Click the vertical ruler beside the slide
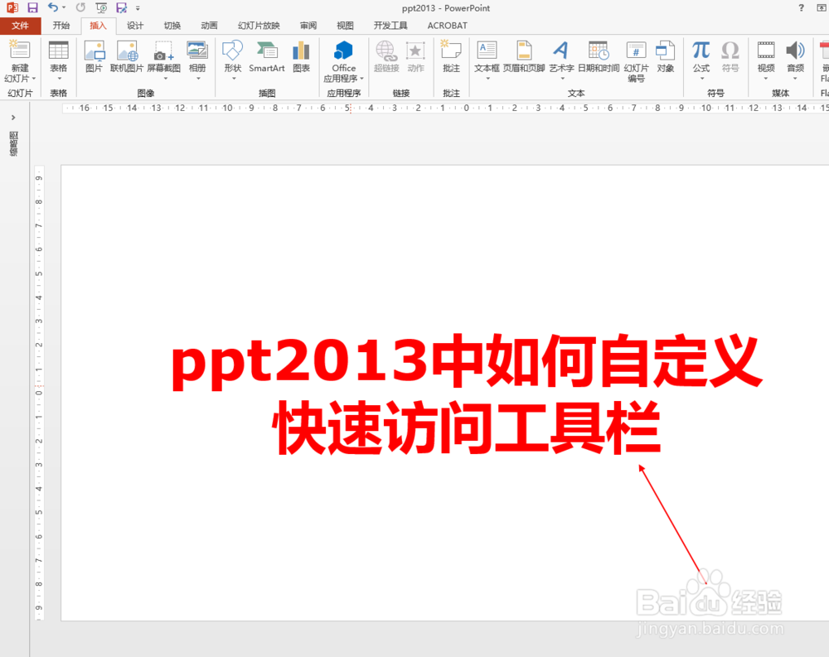Viewport: 829px width, 657px height. (x=39, y=393)
